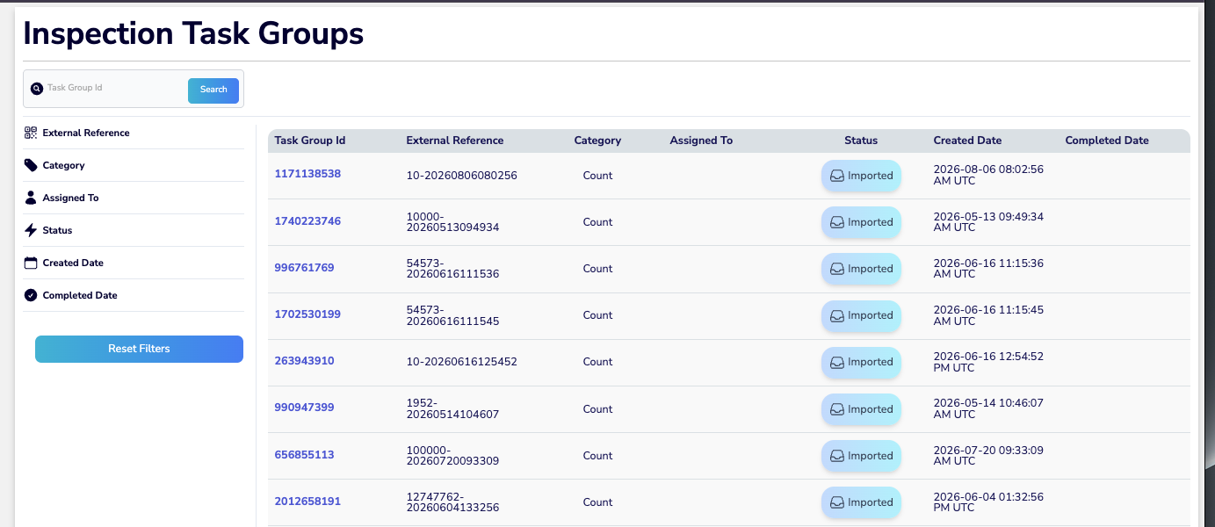Click the QR code icon beside External Reference

coord(31,133)
